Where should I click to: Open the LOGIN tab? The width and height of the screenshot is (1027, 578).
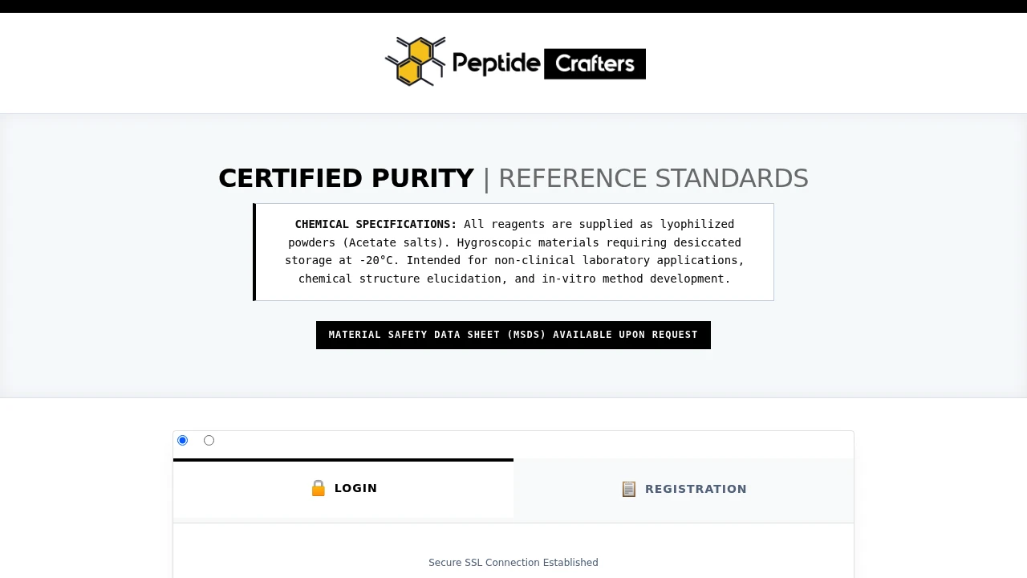[343, 488]
